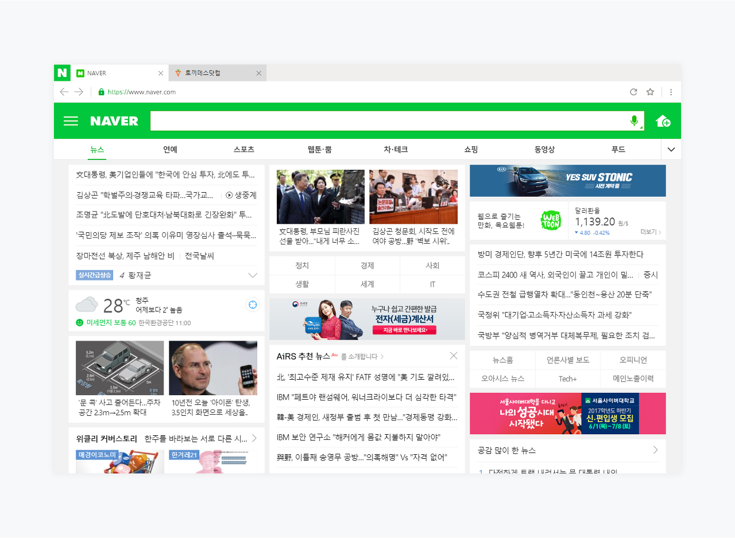Click the green N icon beside the tabs
735x538 pixels.
click(x=62, y=73)
